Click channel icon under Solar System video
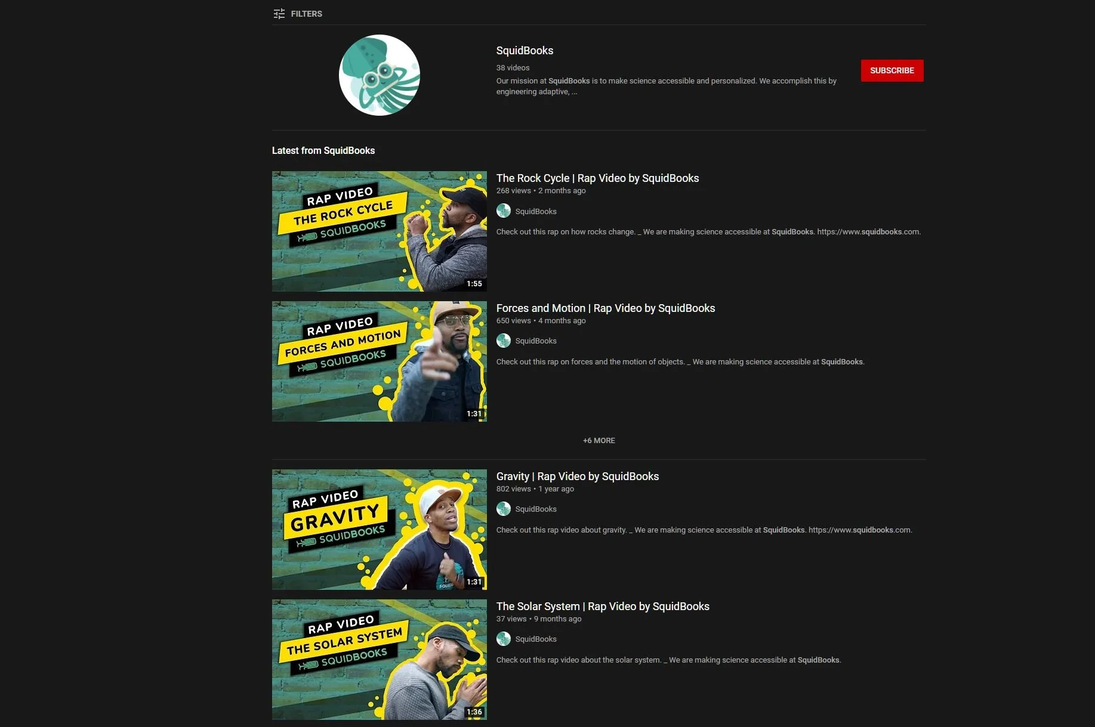The width and height of the screenshot is (1095, 727). 504,639
